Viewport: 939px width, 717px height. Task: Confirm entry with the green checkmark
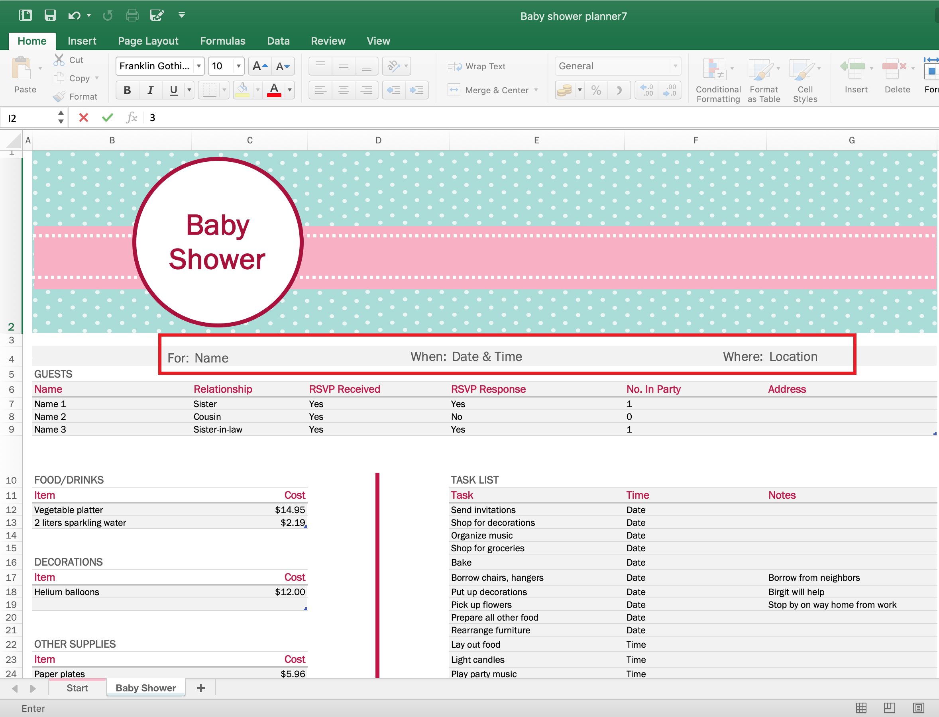(107, 118)
